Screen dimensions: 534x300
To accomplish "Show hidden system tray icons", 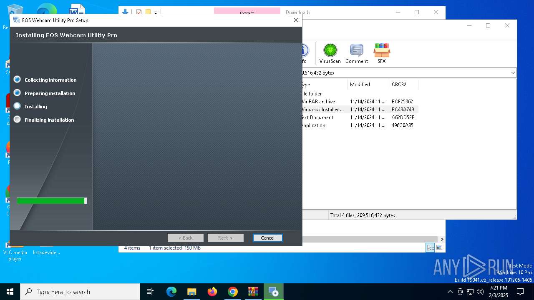I will pyautogui.click(x=450, y=292).
